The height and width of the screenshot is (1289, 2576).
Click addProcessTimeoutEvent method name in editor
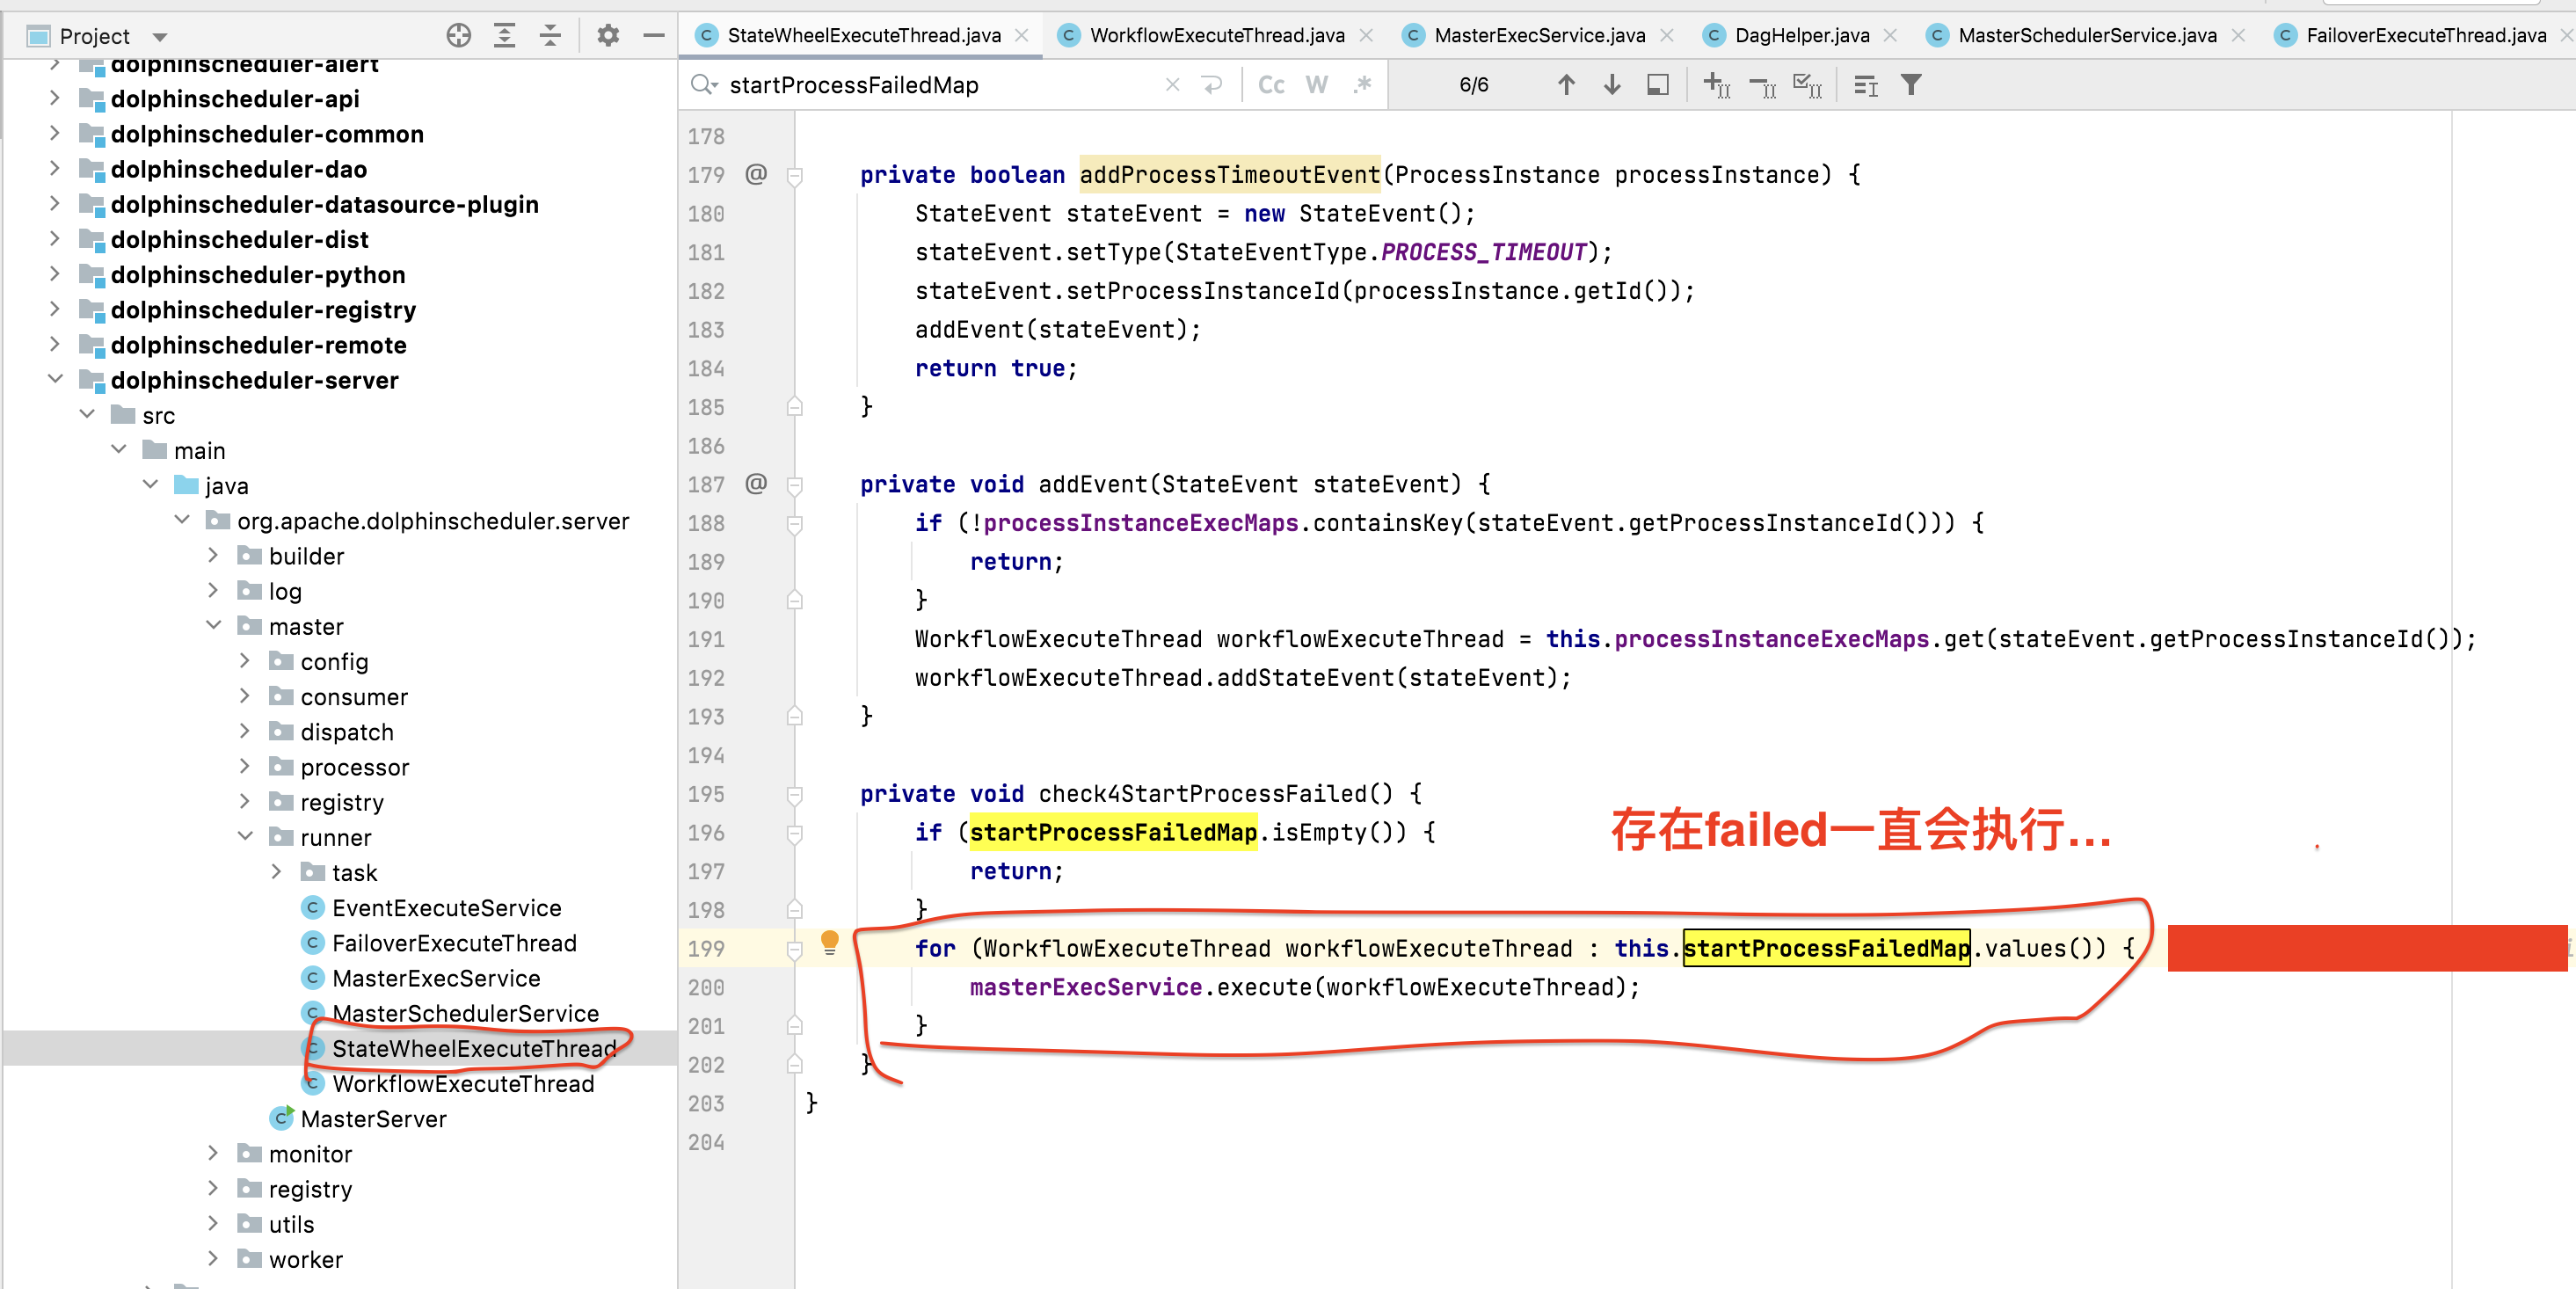(1229, 174)
